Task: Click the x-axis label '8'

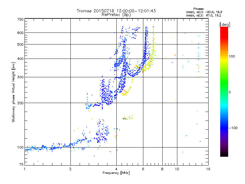Action: [x=162, y=169]
